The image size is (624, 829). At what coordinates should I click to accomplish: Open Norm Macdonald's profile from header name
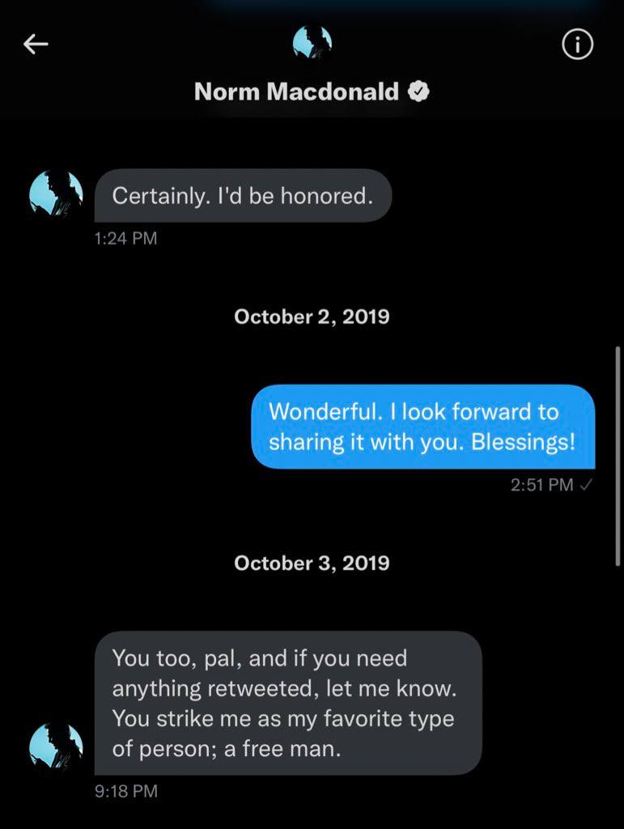point(296,92)
